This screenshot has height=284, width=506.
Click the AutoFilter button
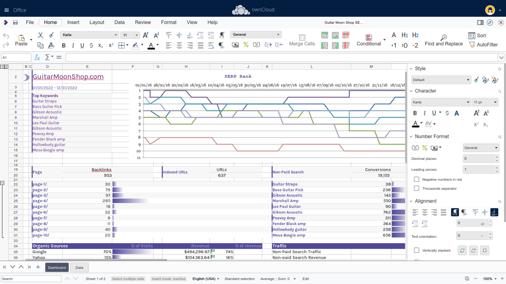click(x=483, y=45)
